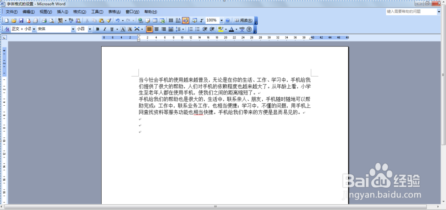The height and width of the screenshot is (210, 446).
Task: Toggle underline formatting
Action: (x=112, y=29)
